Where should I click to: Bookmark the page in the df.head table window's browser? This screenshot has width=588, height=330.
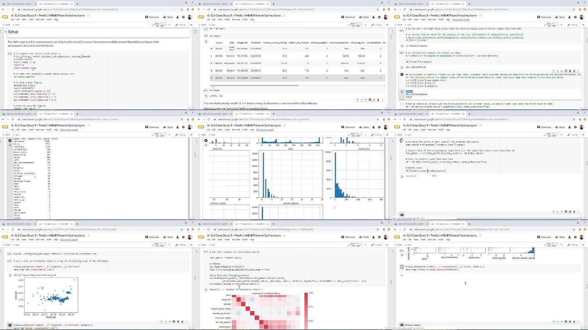pos(378,10)
